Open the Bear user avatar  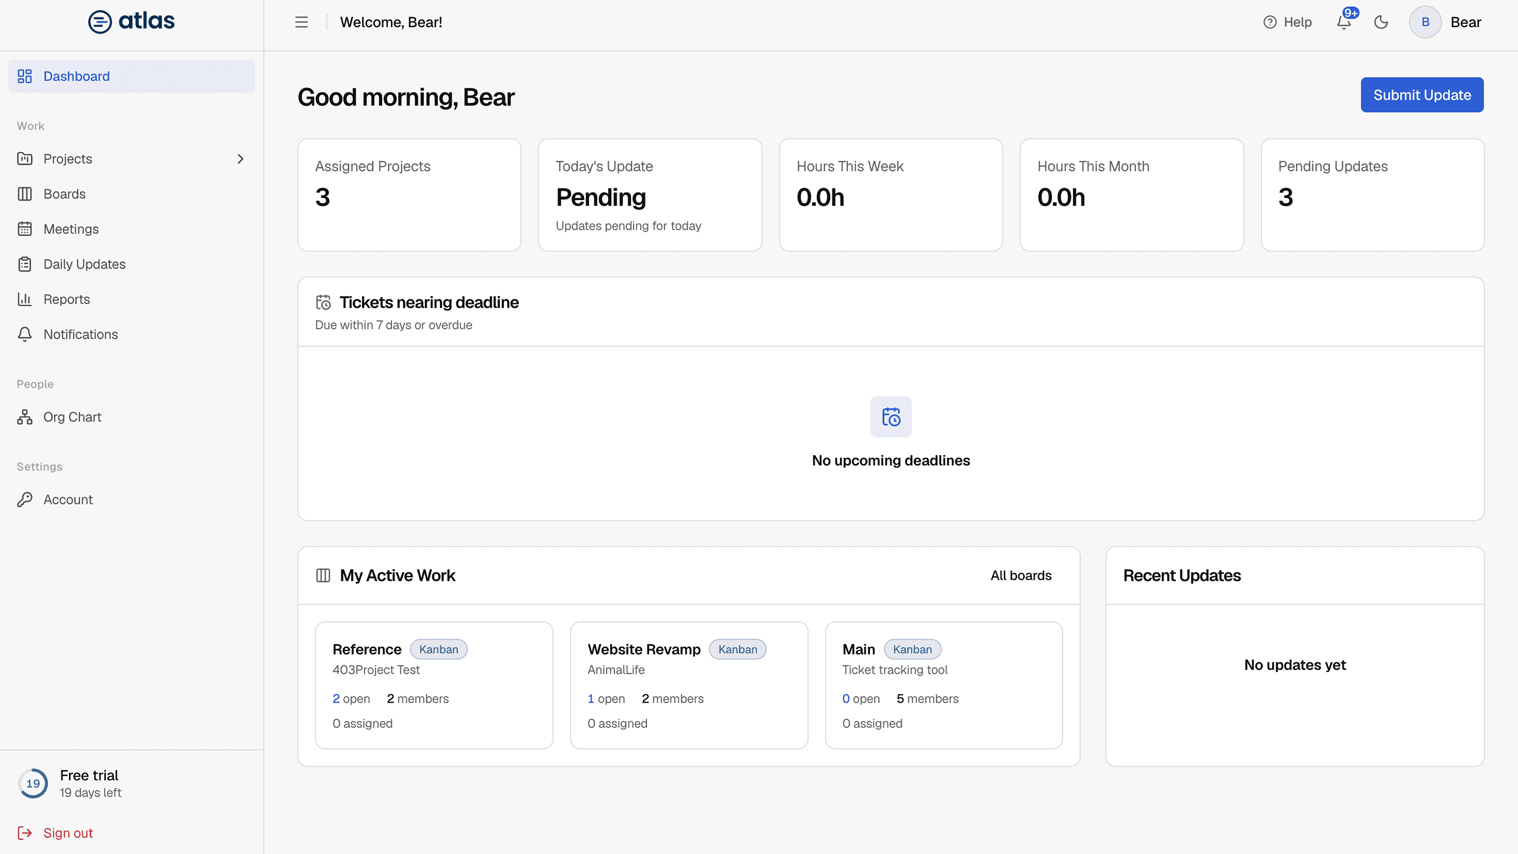[x=1425, y=22]
